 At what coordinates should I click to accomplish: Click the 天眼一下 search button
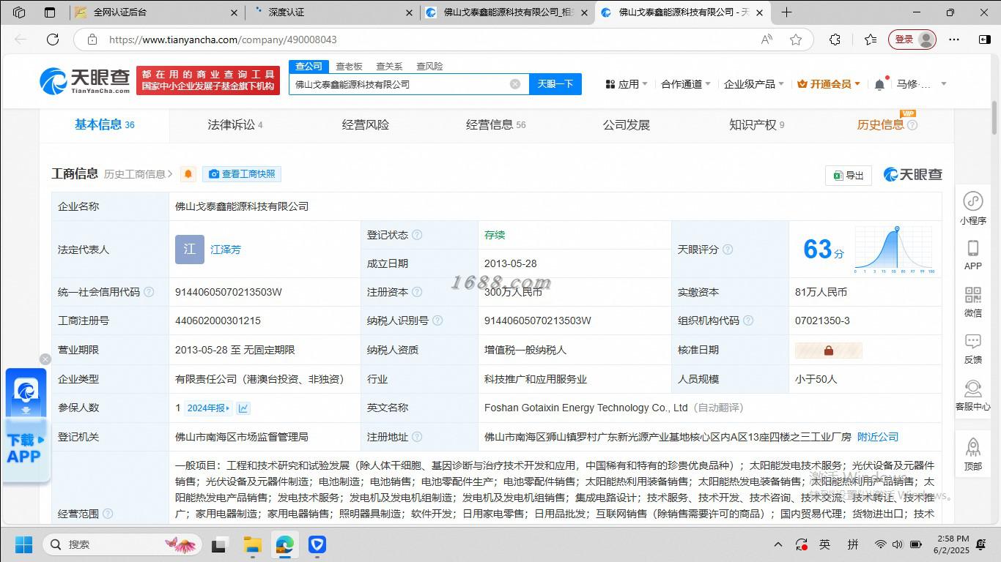click(555, 84)
